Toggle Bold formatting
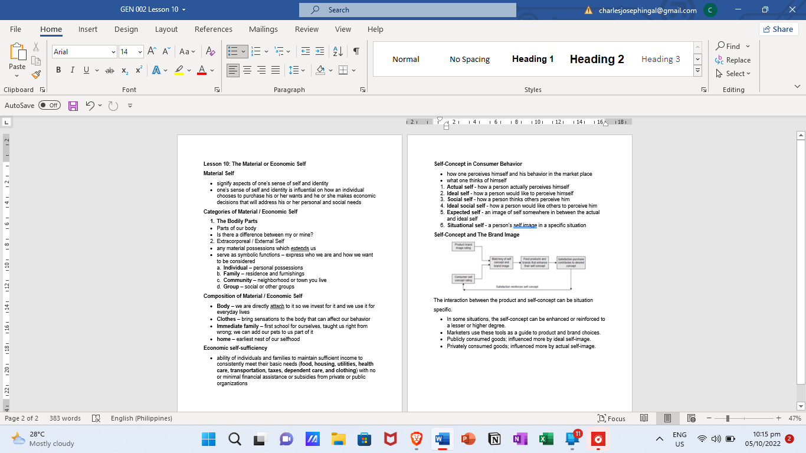This screenshot has height=453, width=806. pyautogui.click(x=58, y=70)
